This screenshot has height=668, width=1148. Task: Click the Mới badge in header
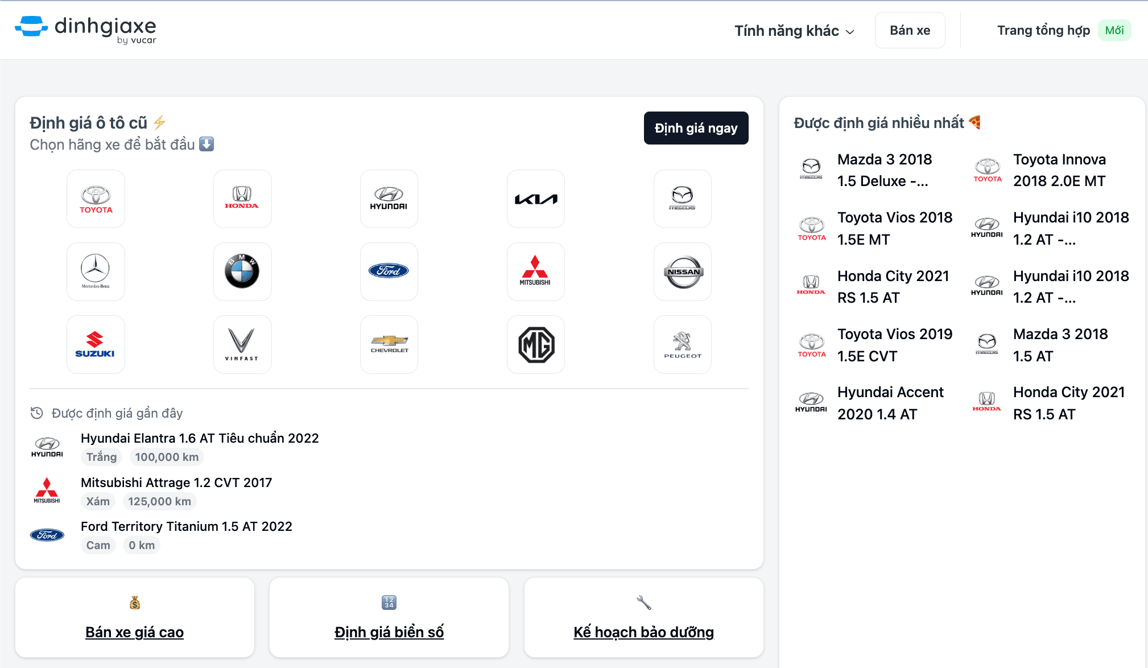(x=1114, y=30)
